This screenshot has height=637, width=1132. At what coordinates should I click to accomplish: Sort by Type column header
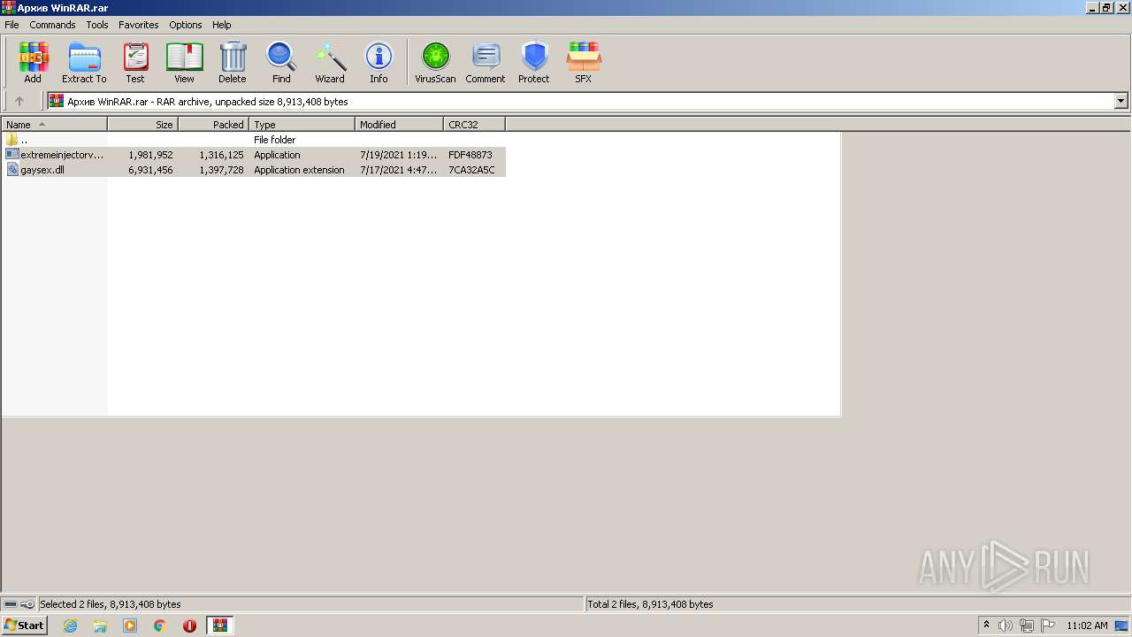pos(302,125)
